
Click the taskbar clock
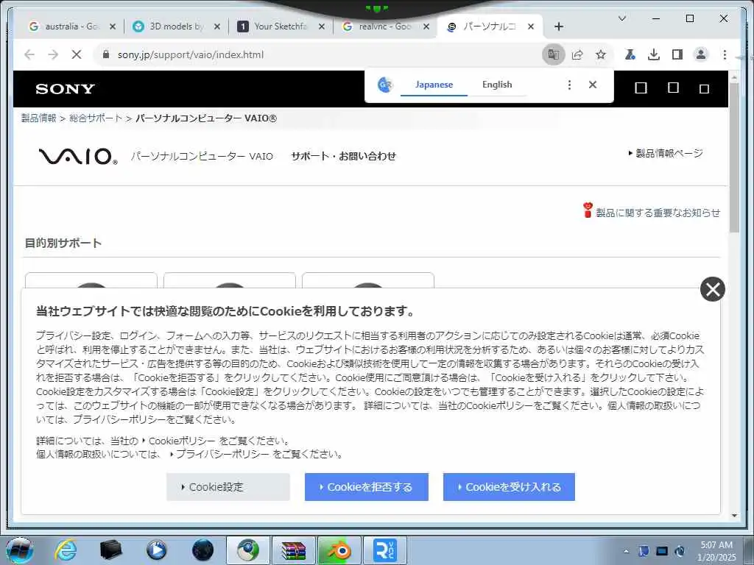pyautogui.click(x=716, y=551)
